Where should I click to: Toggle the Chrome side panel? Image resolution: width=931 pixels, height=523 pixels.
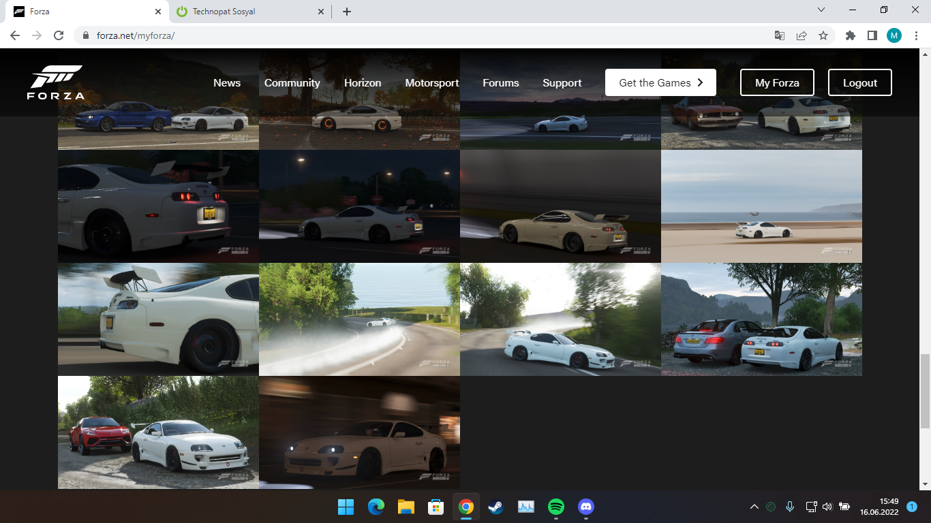872,35
